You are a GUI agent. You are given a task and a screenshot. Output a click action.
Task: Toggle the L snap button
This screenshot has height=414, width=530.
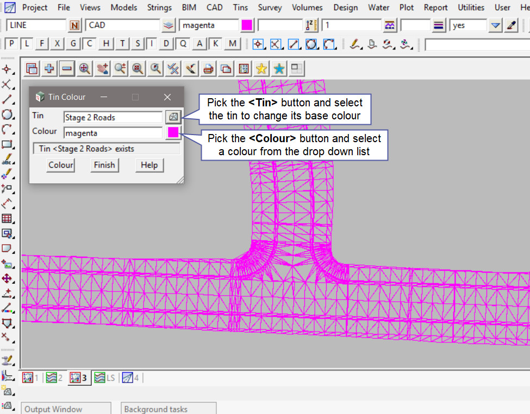coord(27,44)
